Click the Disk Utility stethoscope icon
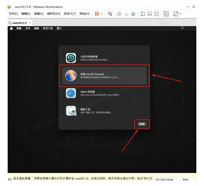Screen dimensions: 204x186 [71, 111]
